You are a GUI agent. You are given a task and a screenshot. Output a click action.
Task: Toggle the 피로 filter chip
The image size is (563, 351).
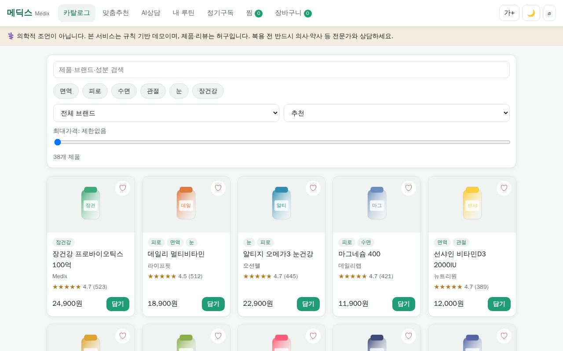click(95, 91)
